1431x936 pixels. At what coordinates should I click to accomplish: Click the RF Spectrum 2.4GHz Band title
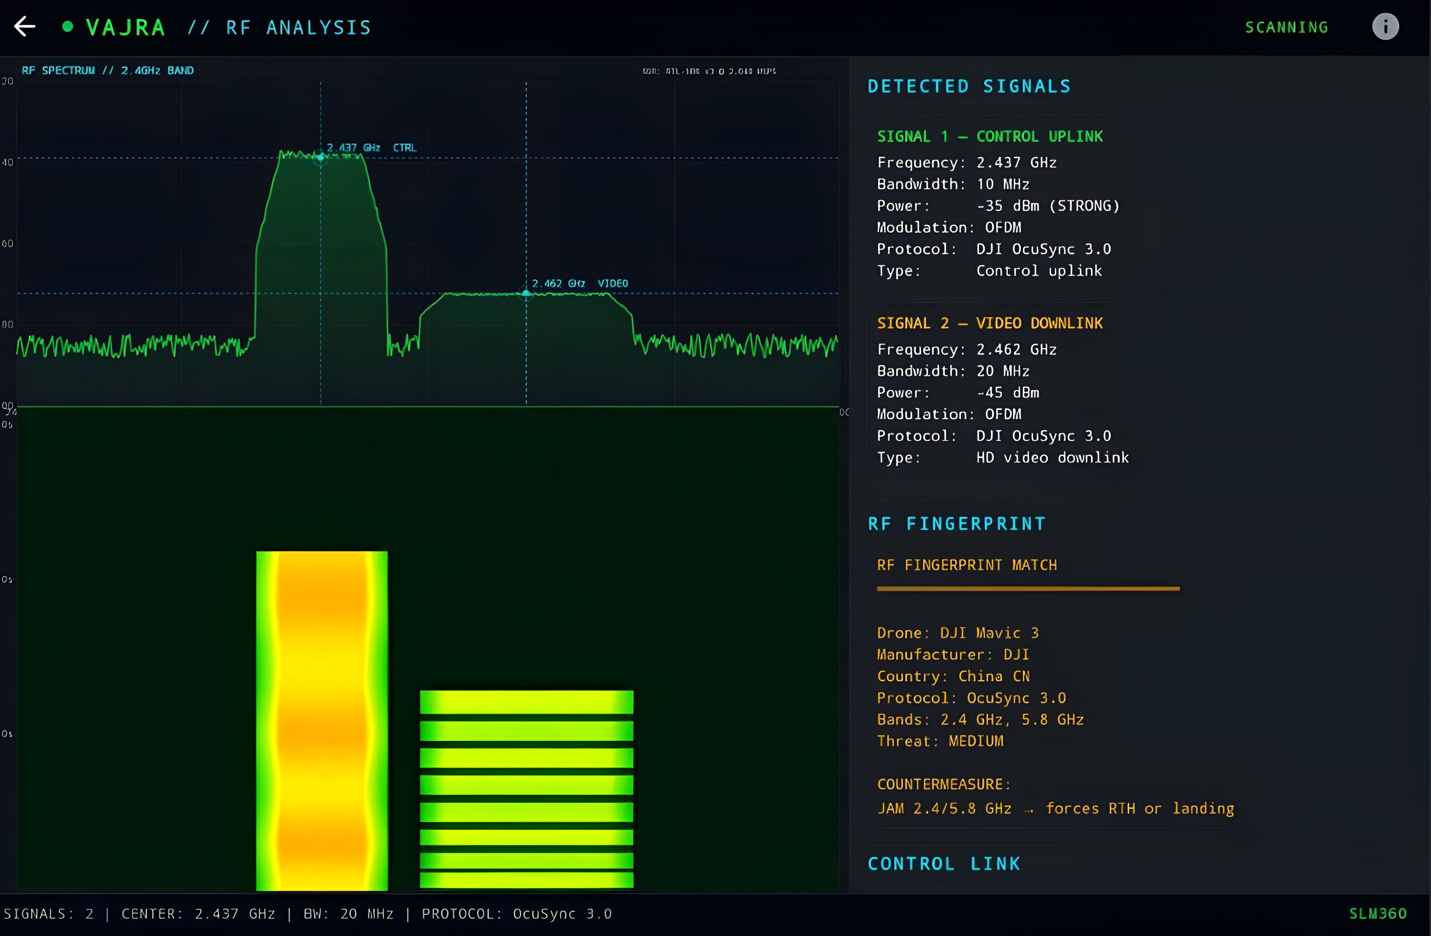[x=108, y=70]
